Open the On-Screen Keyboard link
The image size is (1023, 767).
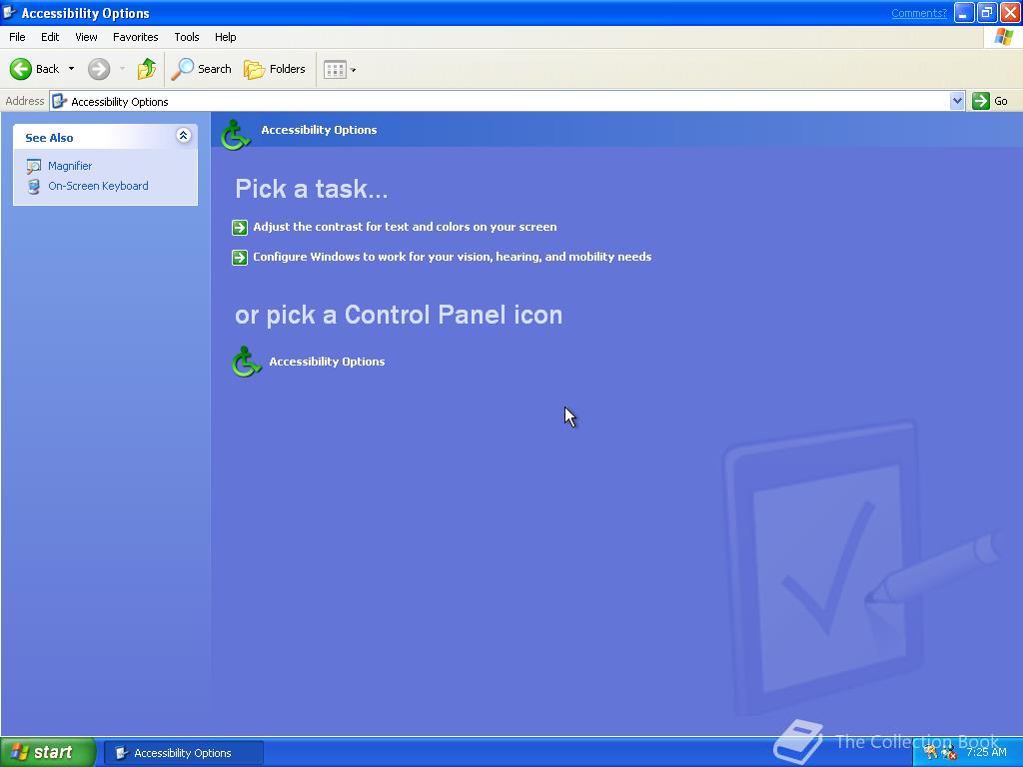pos(98,186)
